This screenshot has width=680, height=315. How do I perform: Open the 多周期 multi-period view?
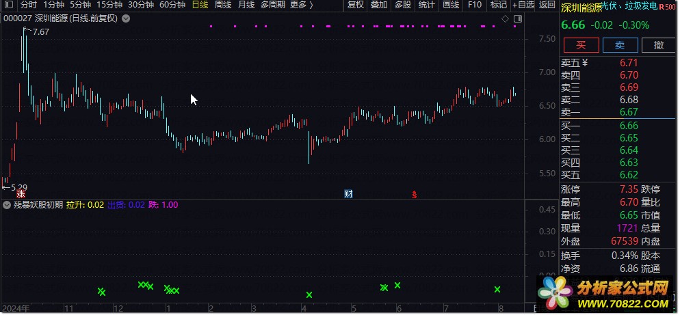(273, 5)
